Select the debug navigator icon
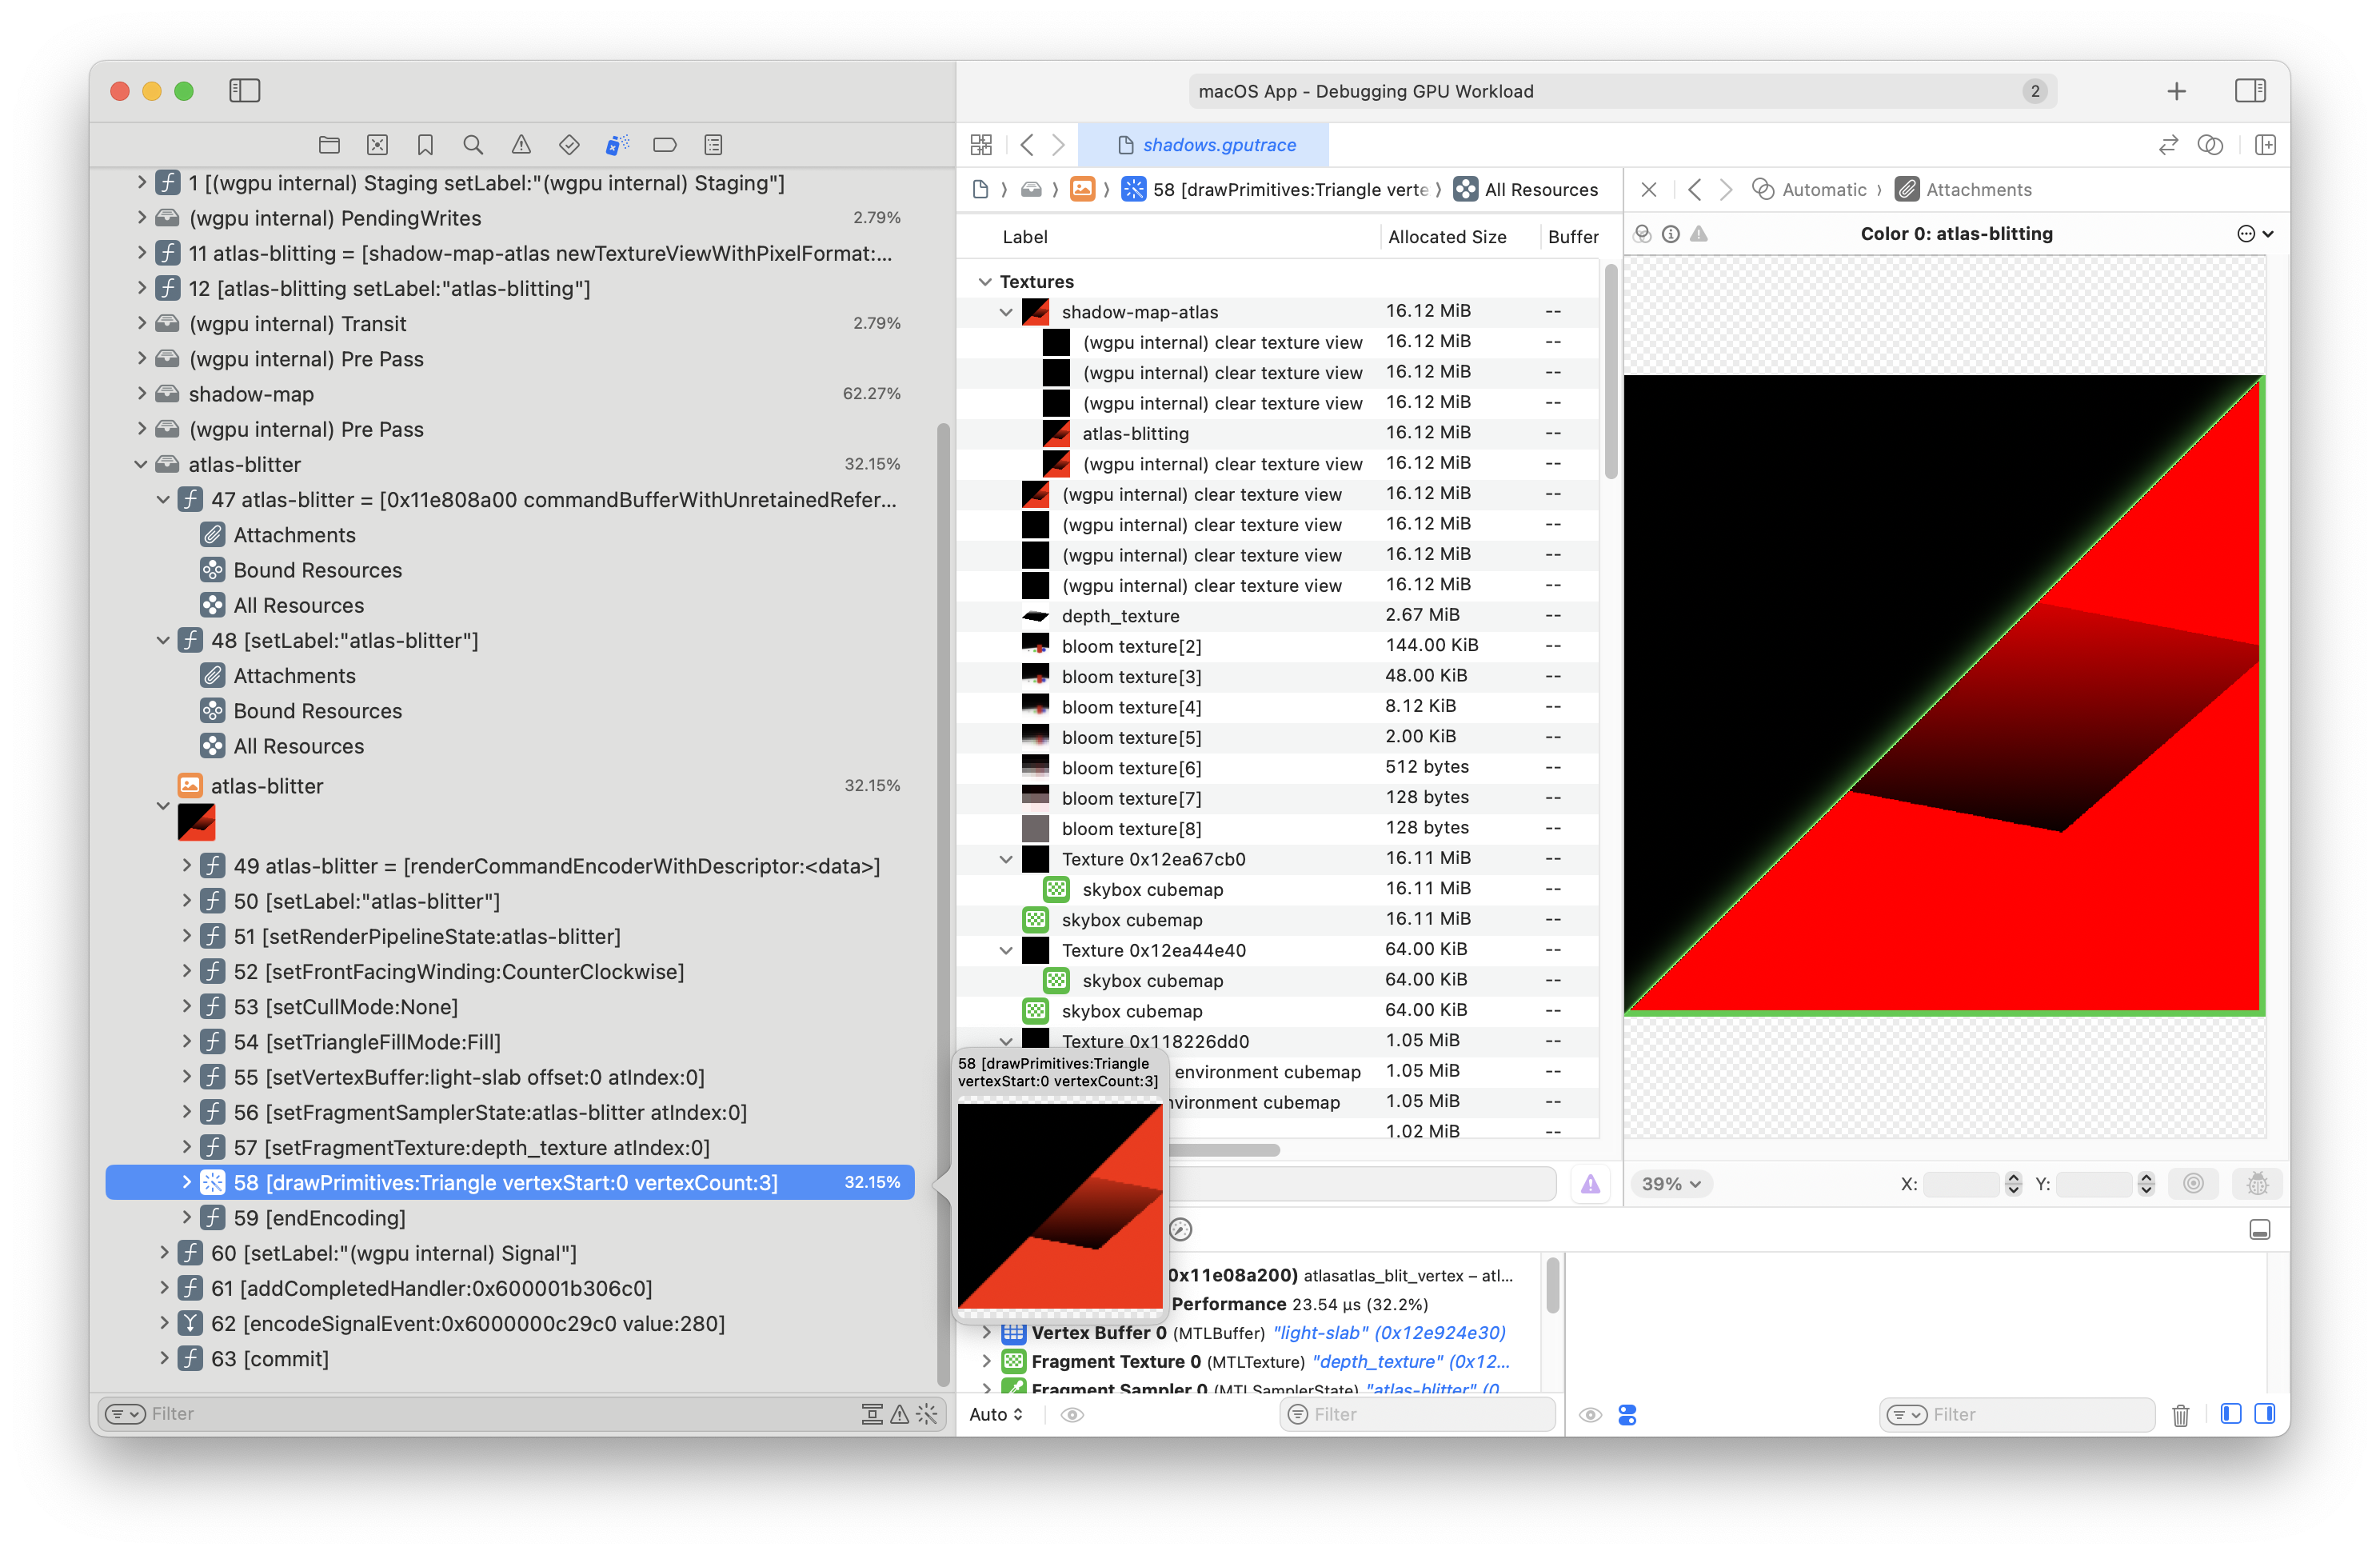 coord(617,145)
